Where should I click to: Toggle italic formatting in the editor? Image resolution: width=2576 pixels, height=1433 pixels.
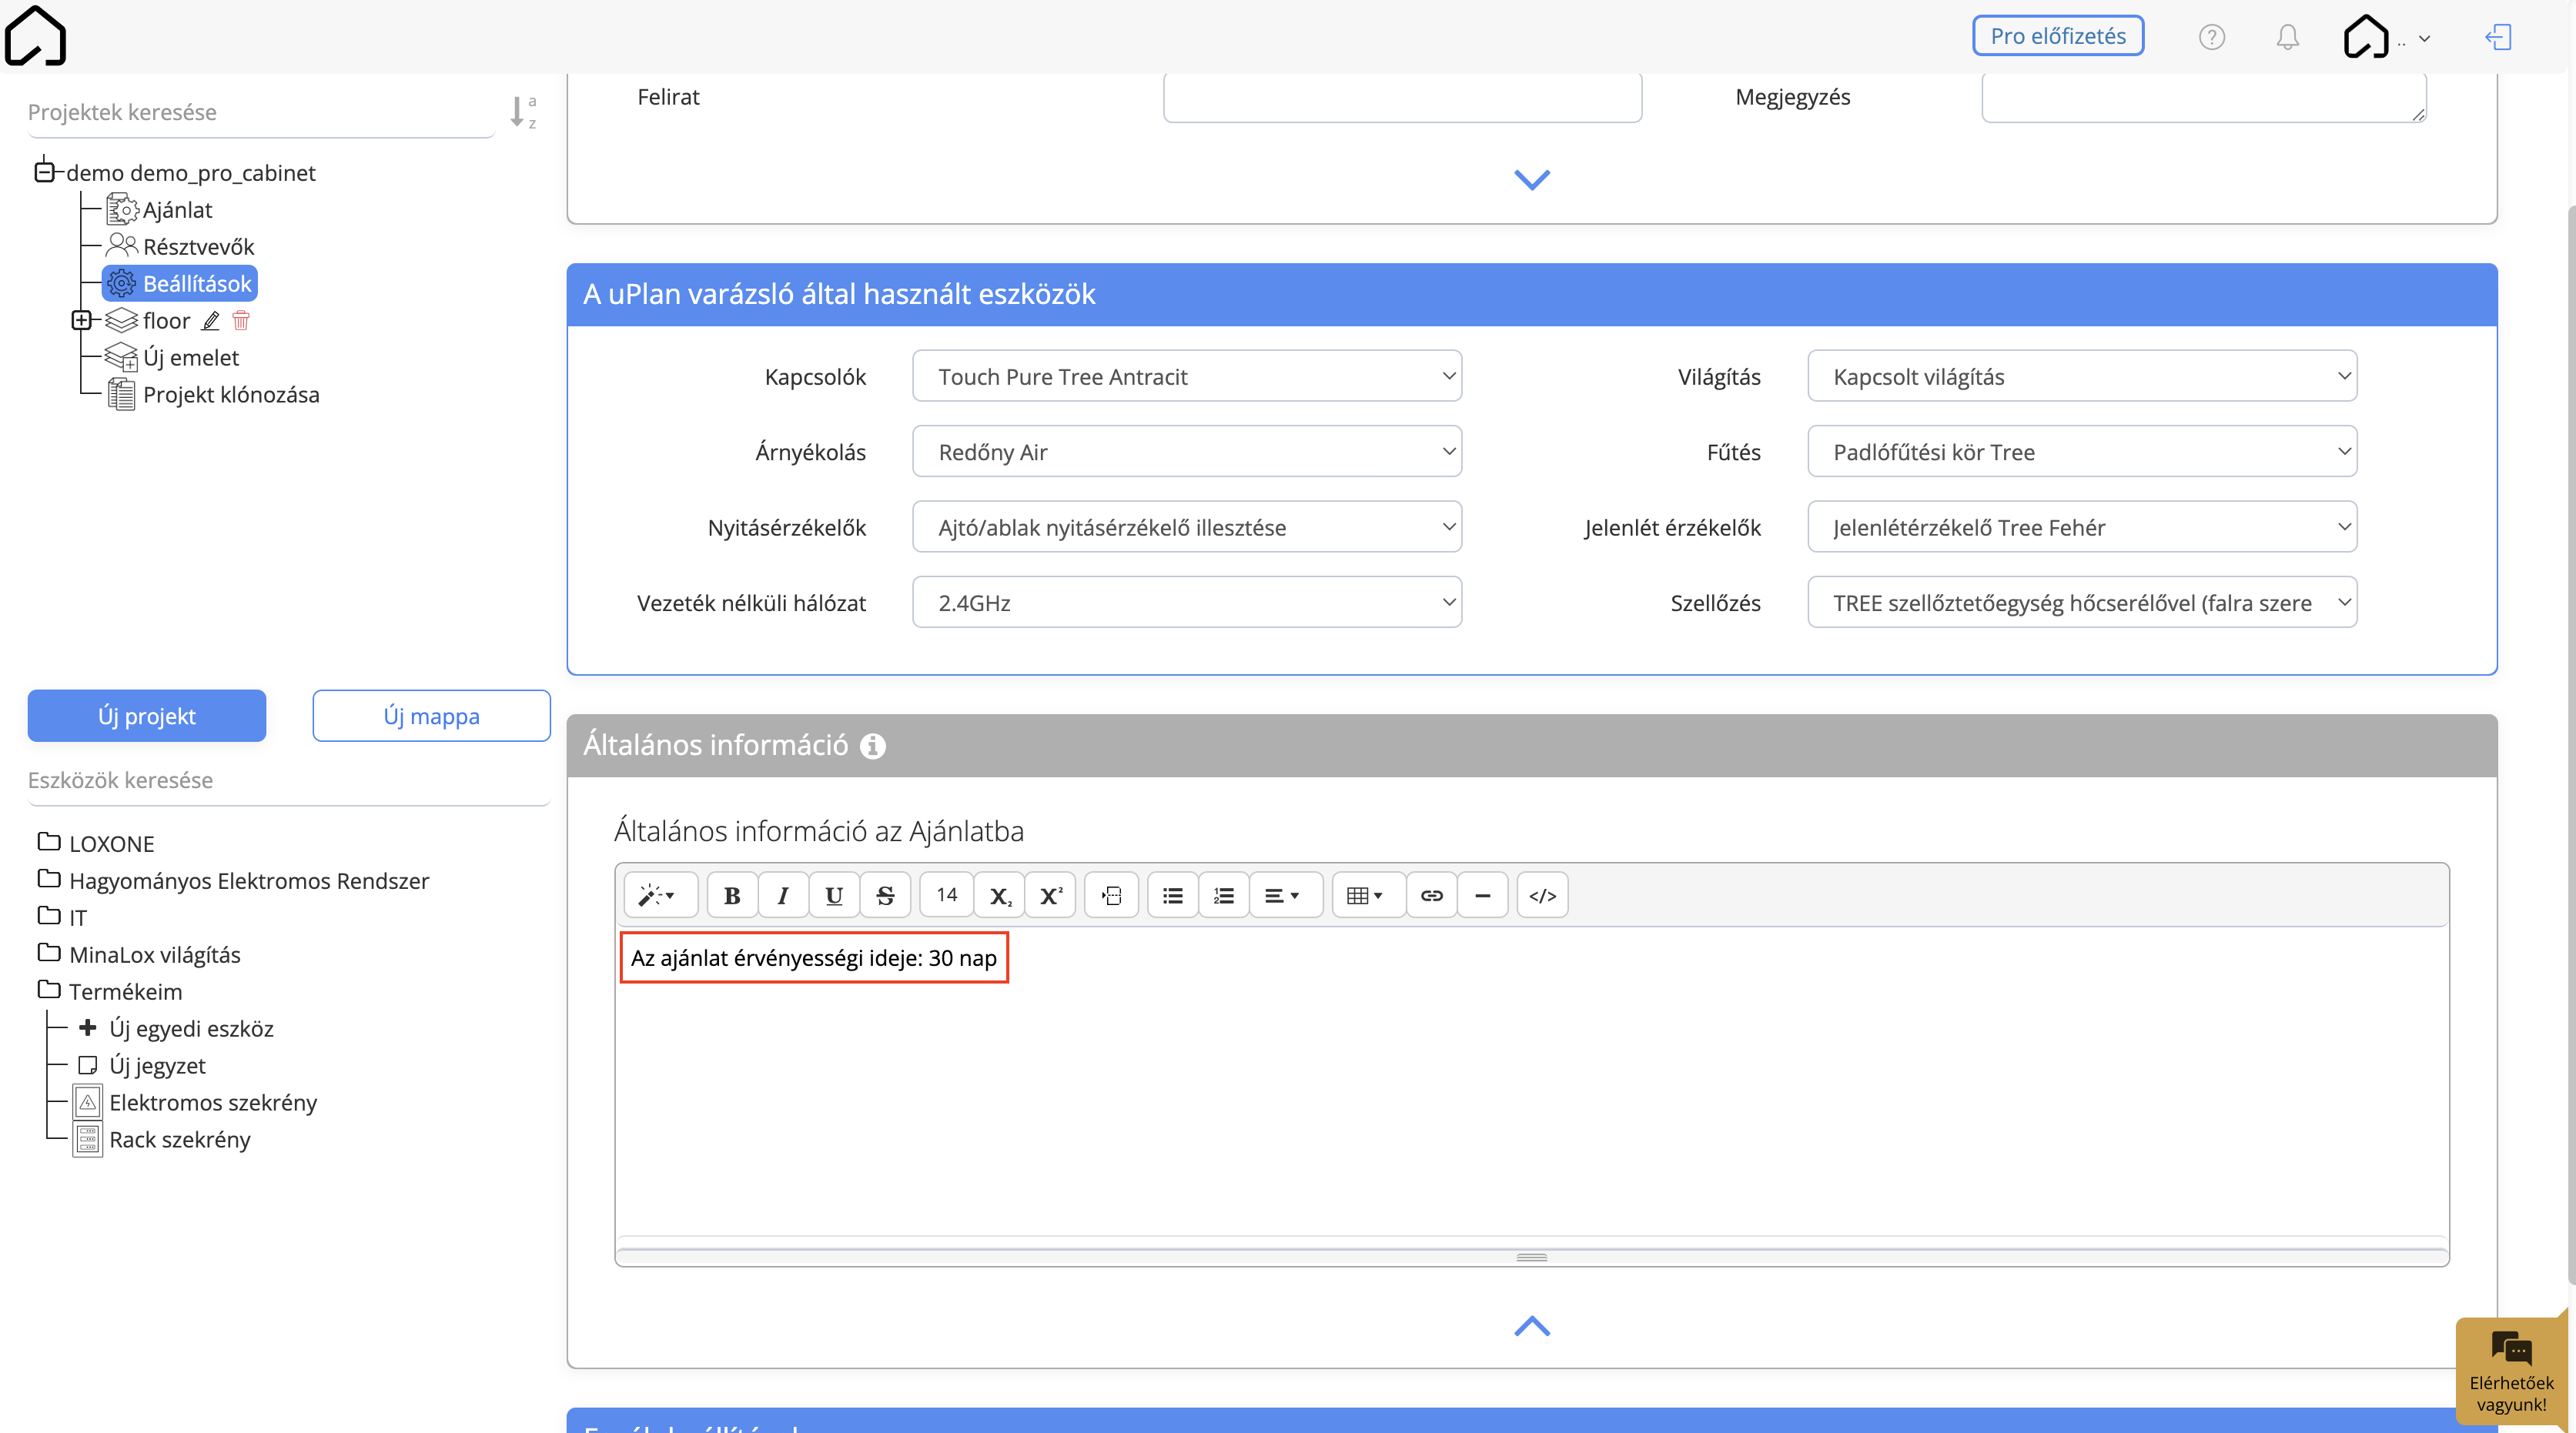click(x=783, y=895)
